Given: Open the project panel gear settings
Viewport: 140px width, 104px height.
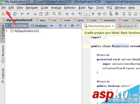Looking at the screenshot, I should [x=73, y=25].
